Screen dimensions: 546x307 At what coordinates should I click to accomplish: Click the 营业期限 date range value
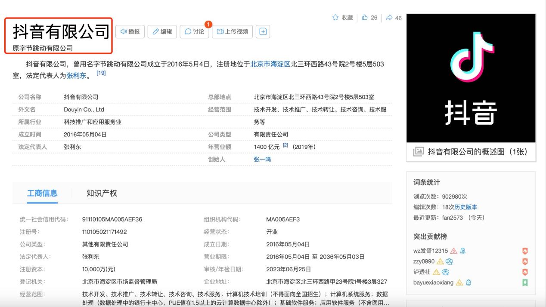pyautogui.click(x=315, y=257)
